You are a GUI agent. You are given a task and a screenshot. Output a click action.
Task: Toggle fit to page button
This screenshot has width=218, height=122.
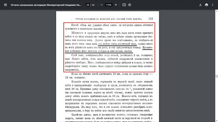[124, 5]
